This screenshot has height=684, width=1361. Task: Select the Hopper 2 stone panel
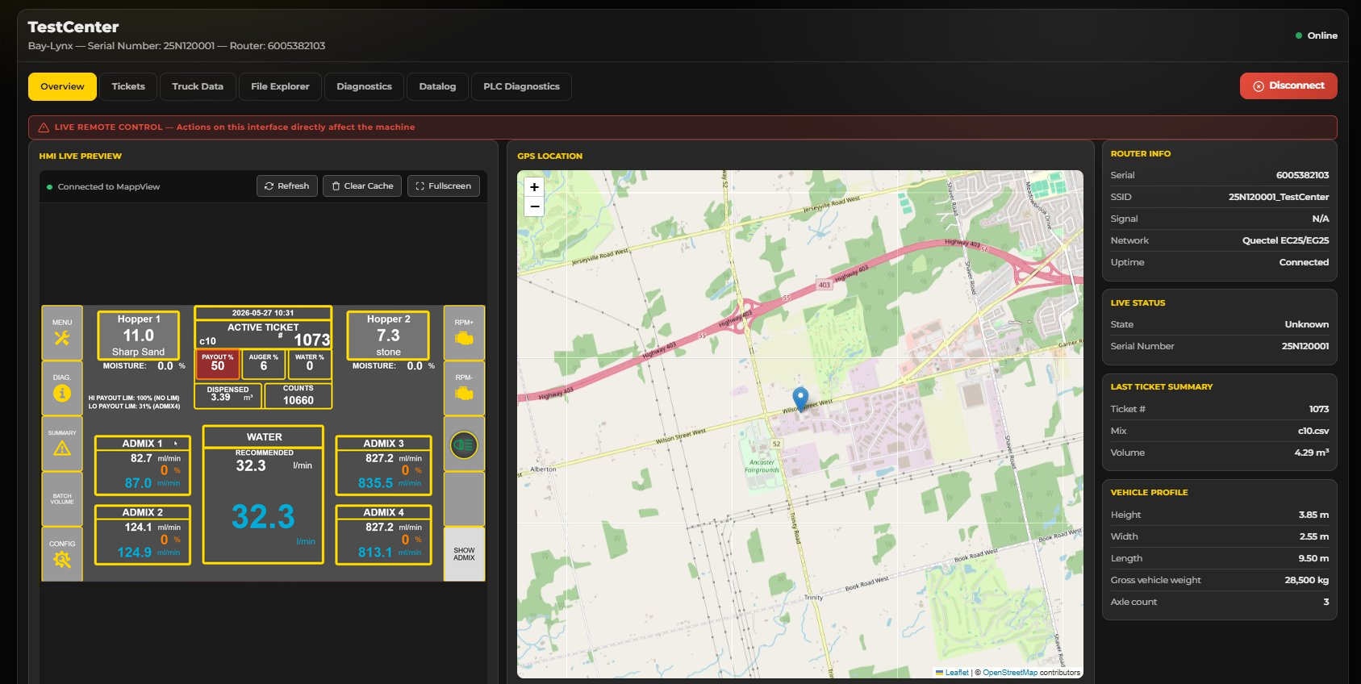tap(388, 335)
